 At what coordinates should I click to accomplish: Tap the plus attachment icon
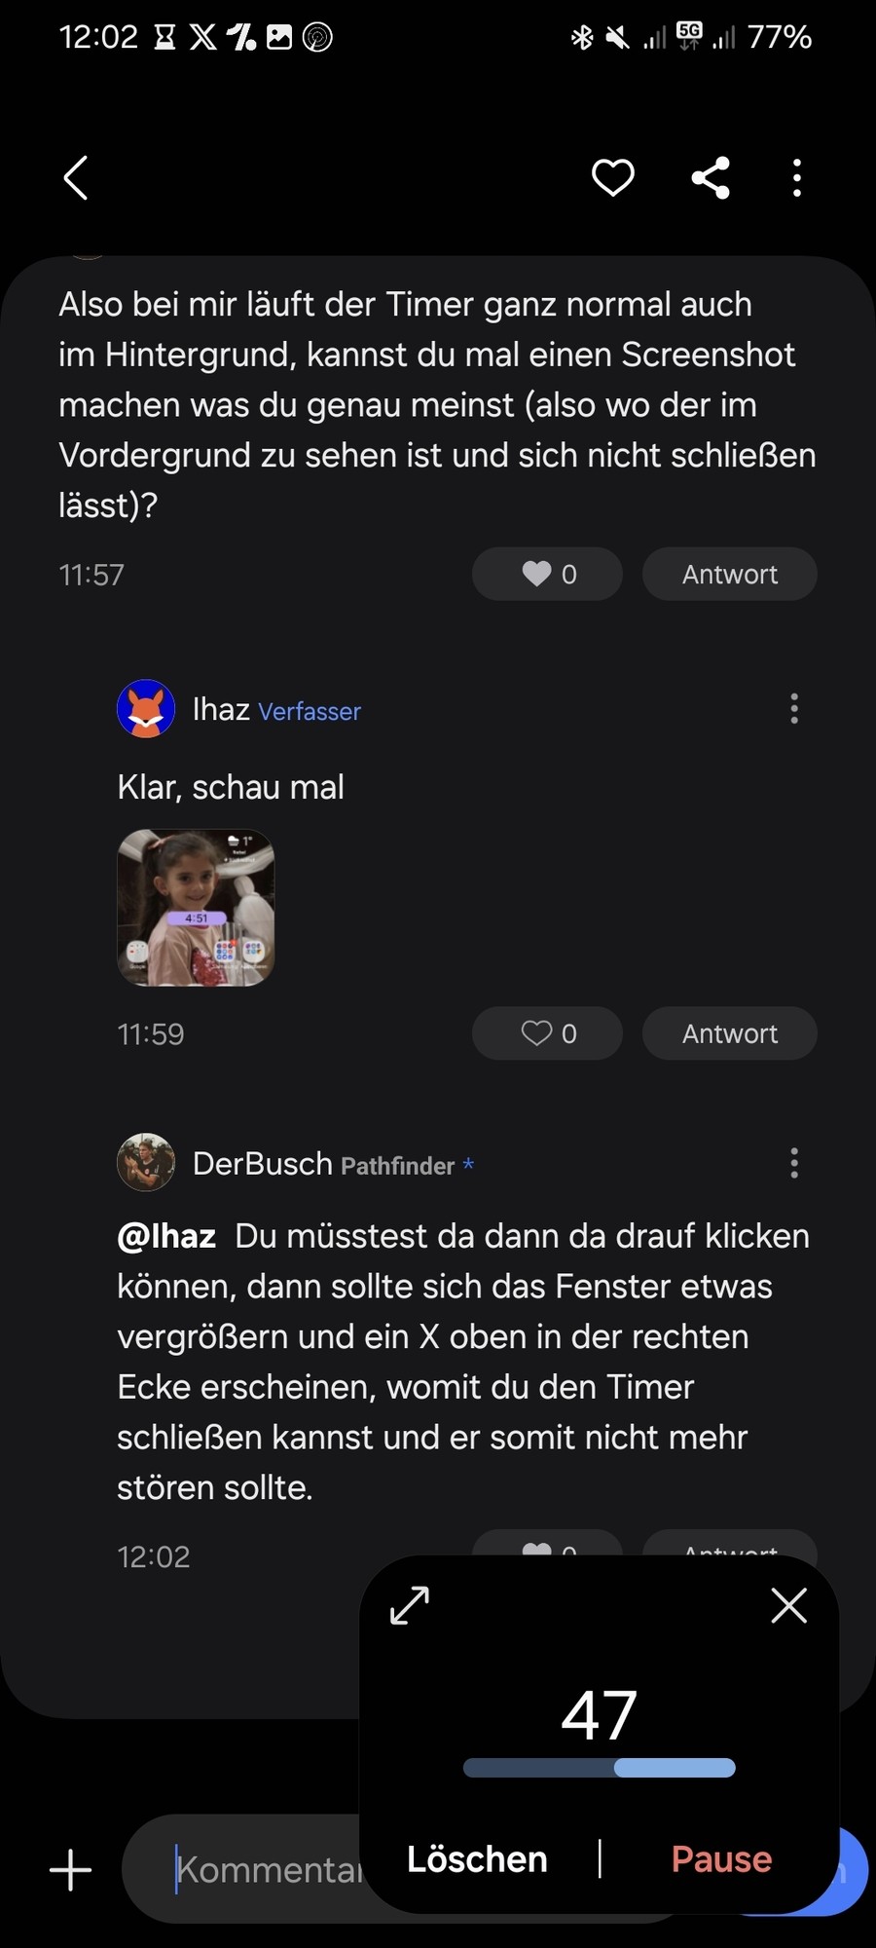coord(71,1870)
